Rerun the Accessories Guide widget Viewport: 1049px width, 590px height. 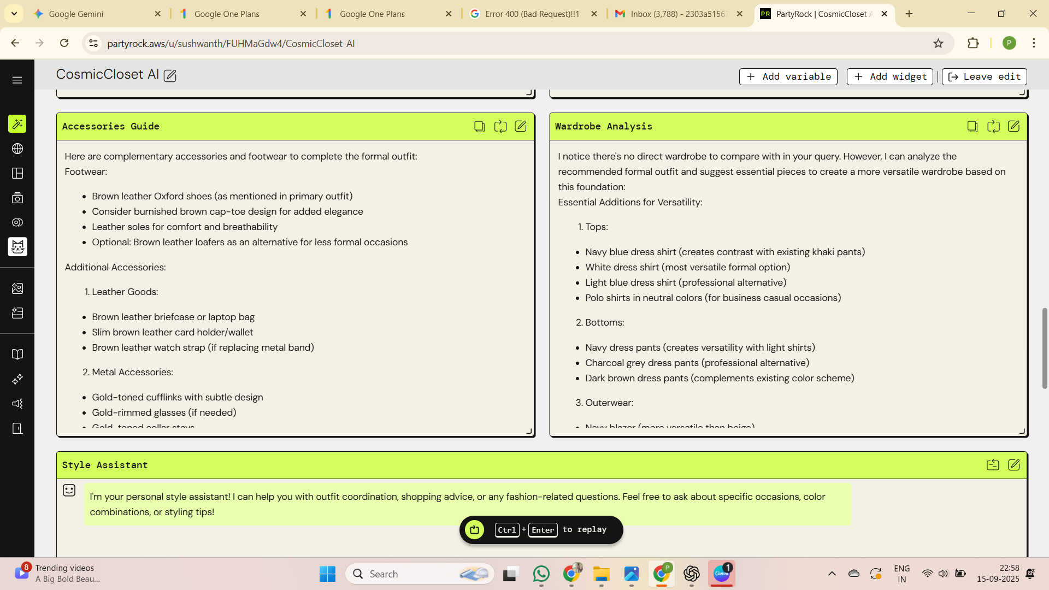coord(500,127)
